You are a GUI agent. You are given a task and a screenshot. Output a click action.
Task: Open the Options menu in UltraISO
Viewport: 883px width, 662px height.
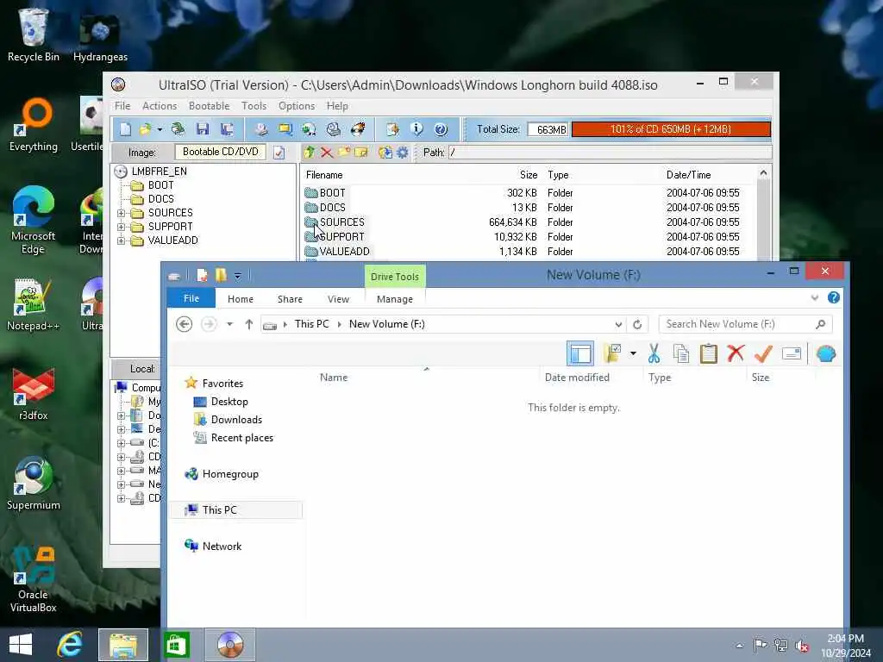297,106
